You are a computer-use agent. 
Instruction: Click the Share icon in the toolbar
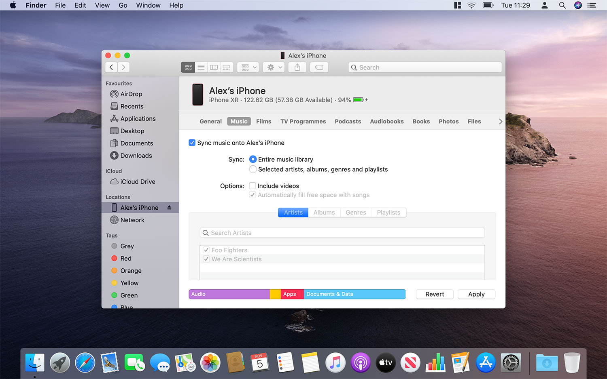point(297,67)
